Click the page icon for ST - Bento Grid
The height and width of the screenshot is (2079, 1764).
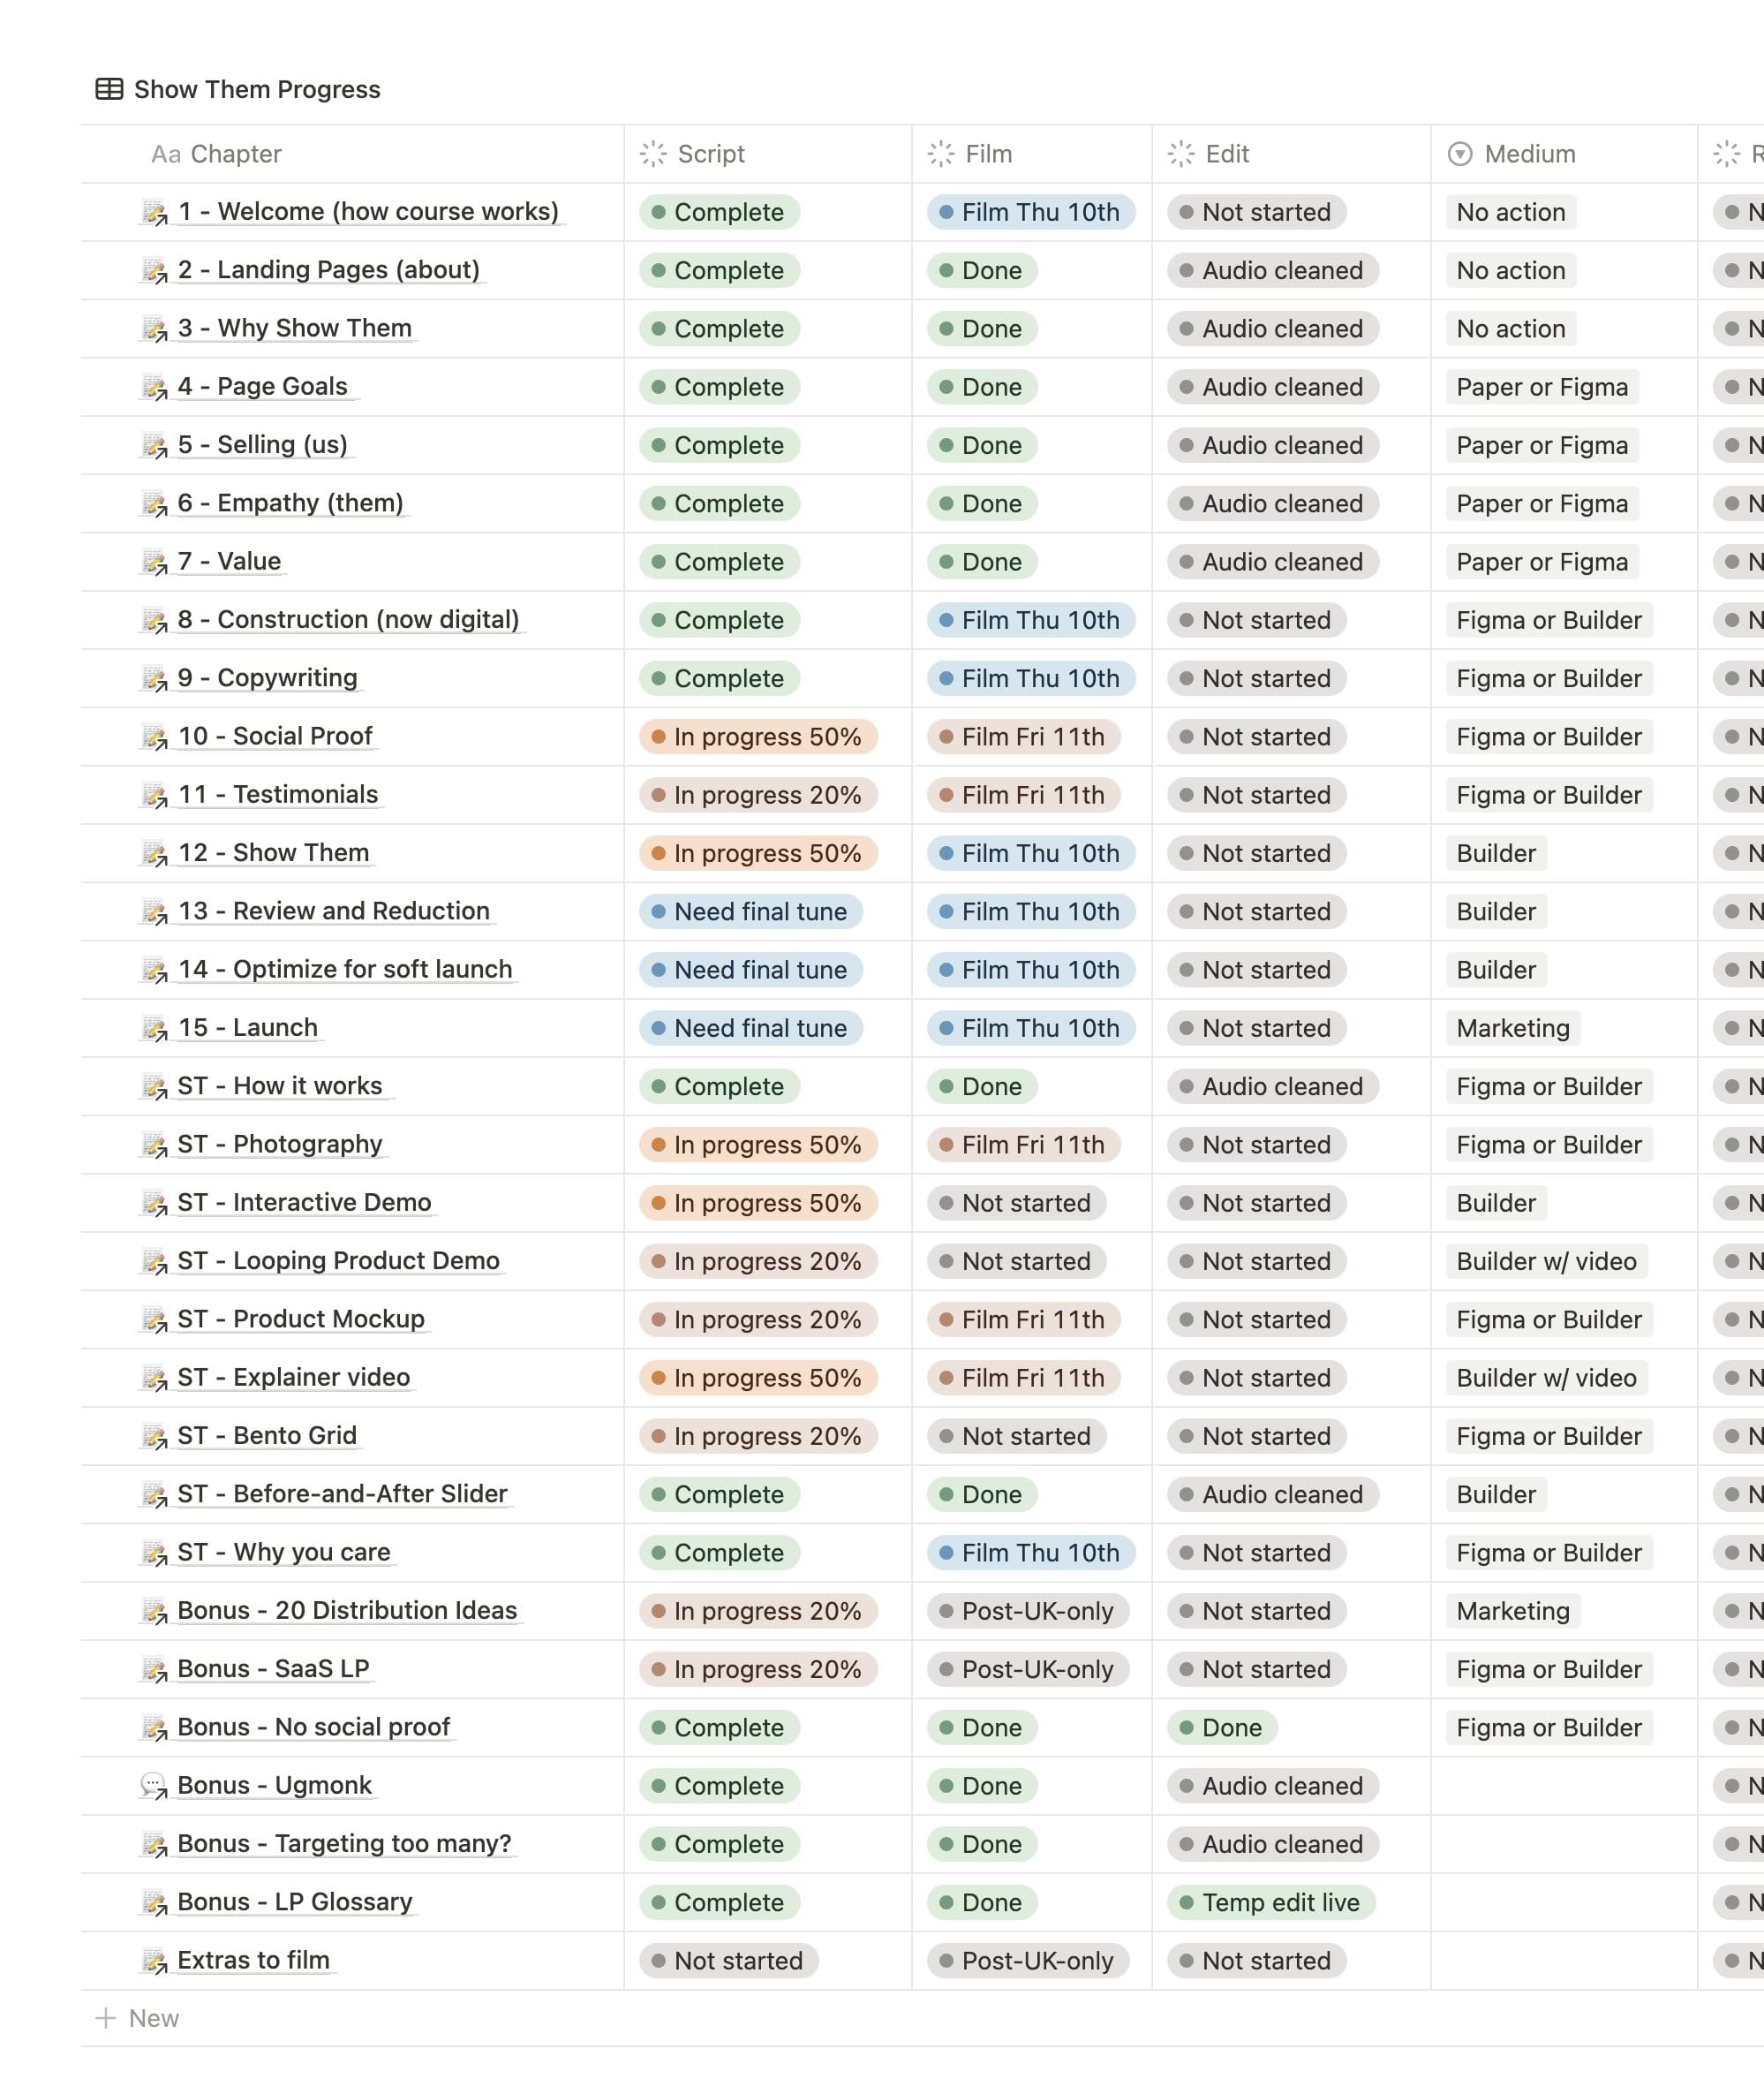point(154,1436)
